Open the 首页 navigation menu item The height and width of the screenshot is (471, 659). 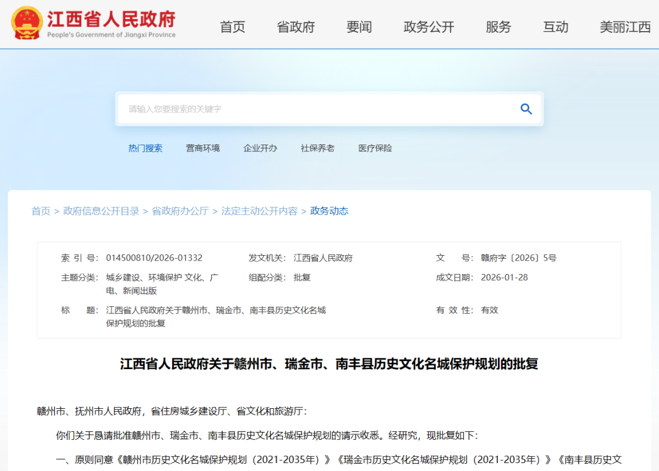[x=232, y=27]
